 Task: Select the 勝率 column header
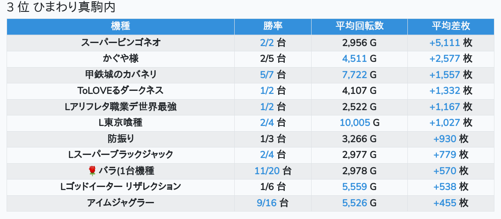273,26
